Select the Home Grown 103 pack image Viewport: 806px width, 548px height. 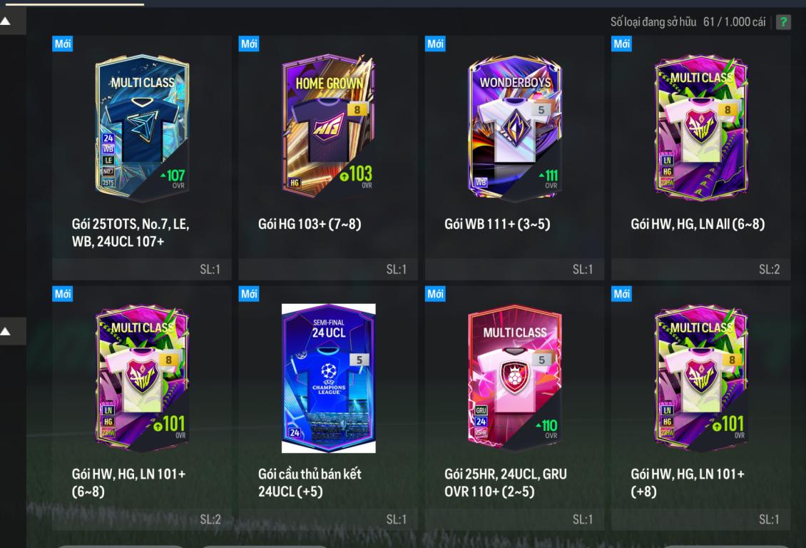click(328, 126)
